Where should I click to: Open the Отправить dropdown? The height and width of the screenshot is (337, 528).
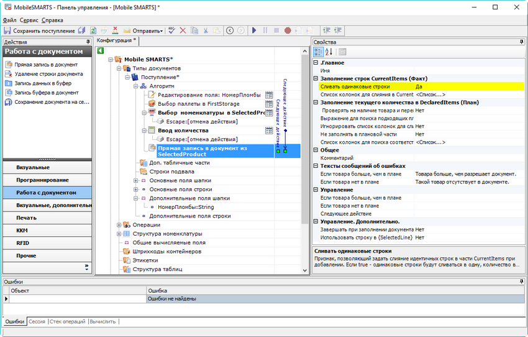(143, 30)
